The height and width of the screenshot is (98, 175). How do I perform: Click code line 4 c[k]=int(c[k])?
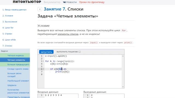click(x=59, y=64)
